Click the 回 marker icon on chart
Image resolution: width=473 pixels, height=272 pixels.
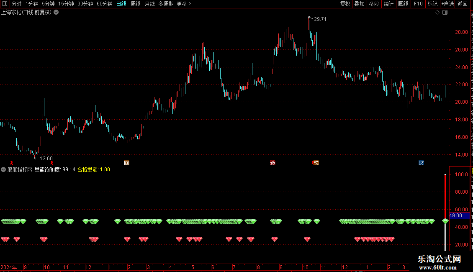tap(126, 163)
